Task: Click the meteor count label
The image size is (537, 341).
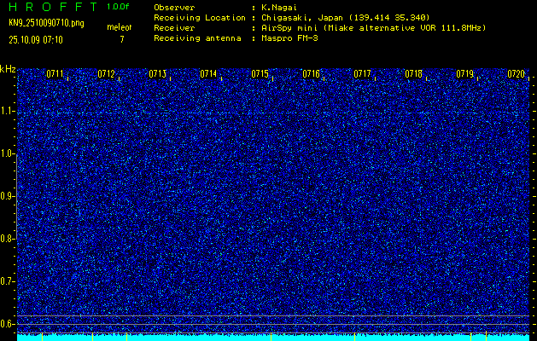Action: click(119, 27)
